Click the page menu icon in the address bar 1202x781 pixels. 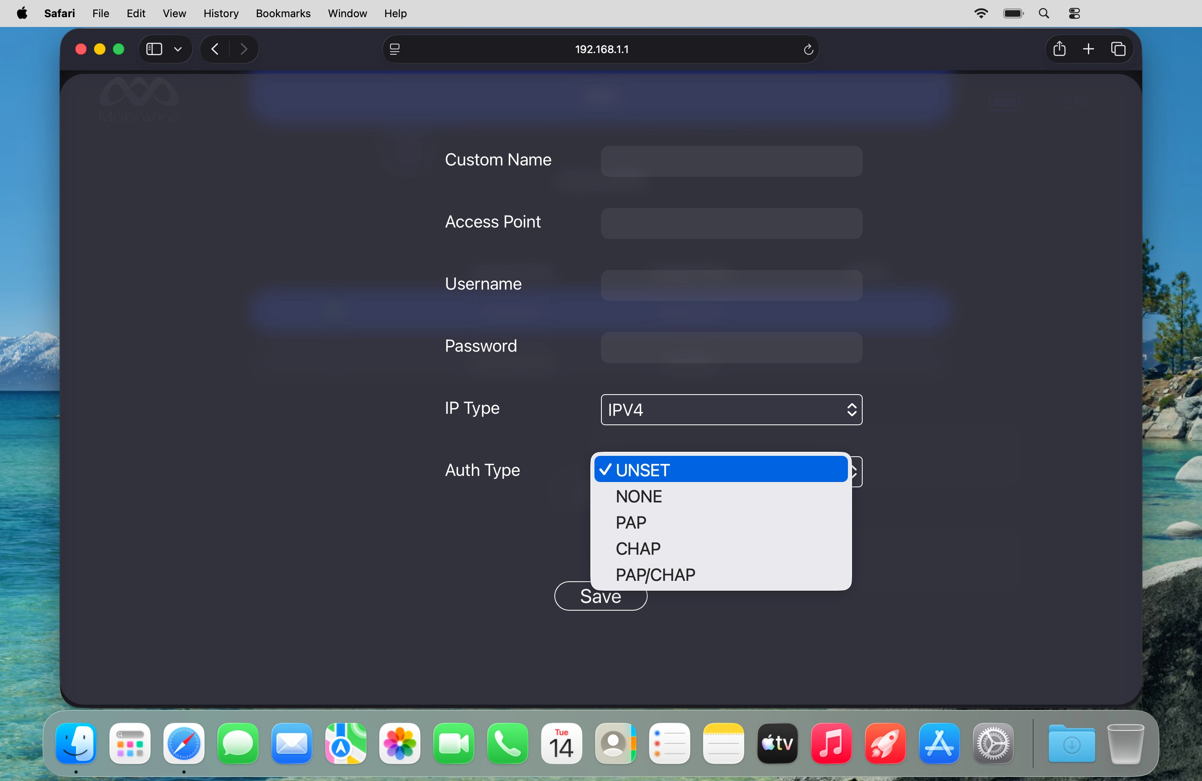coord(395,49)
